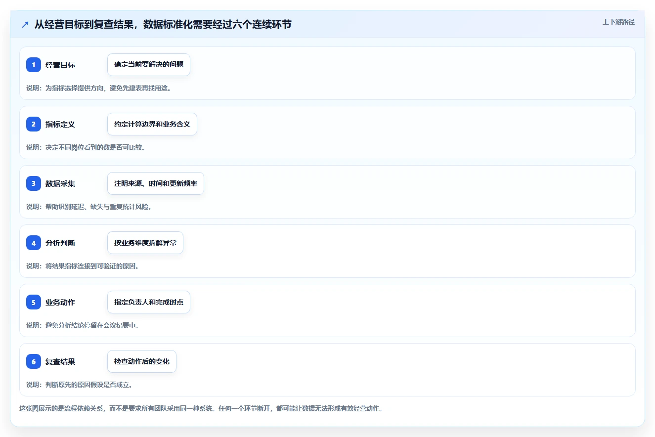Click the 业务动作 step title
The image size is (655, 437).
pos(60,303)
